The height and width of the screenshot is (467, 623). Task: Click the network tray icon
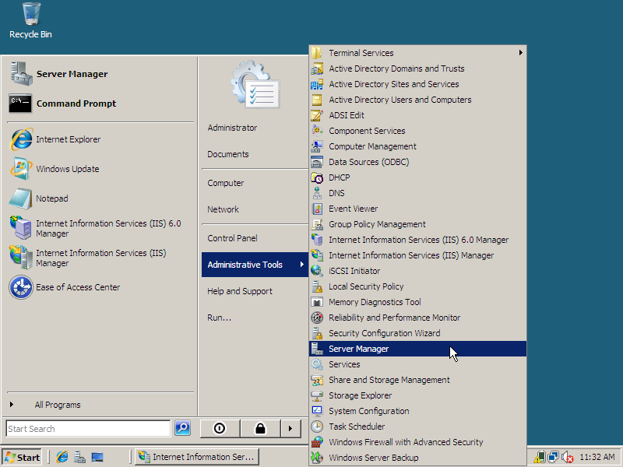(x=554, y=457)
